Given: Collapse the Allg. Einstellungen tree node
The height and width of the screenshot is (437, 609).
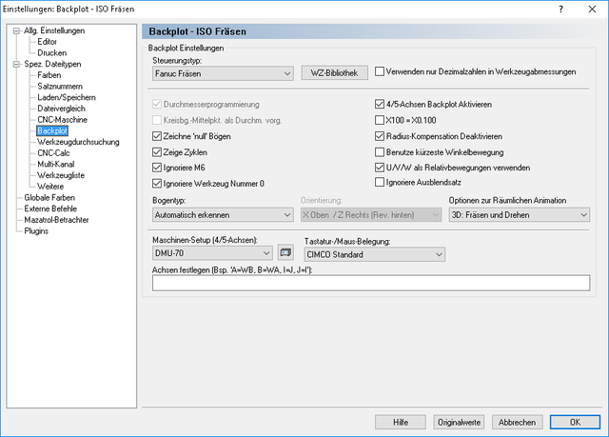Looking at the screenshot, I should pos(16,30).
